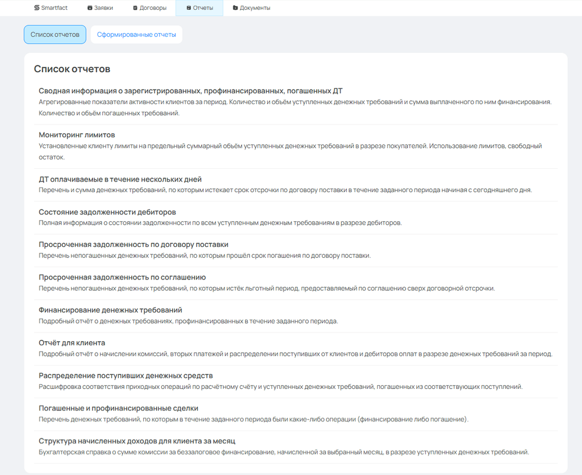The width and height of the screenshot is (582, 475).
Task: Select ДТ оплачиваемые в течение нескольких дней
Action: point(120,179)
